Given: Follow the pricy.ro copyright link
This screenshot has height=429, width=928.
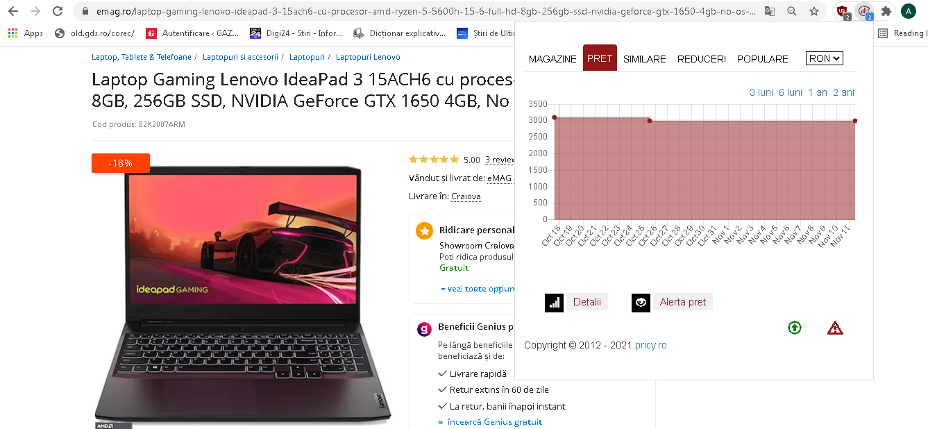Looking at the screenshot, I should coord(651,345).
